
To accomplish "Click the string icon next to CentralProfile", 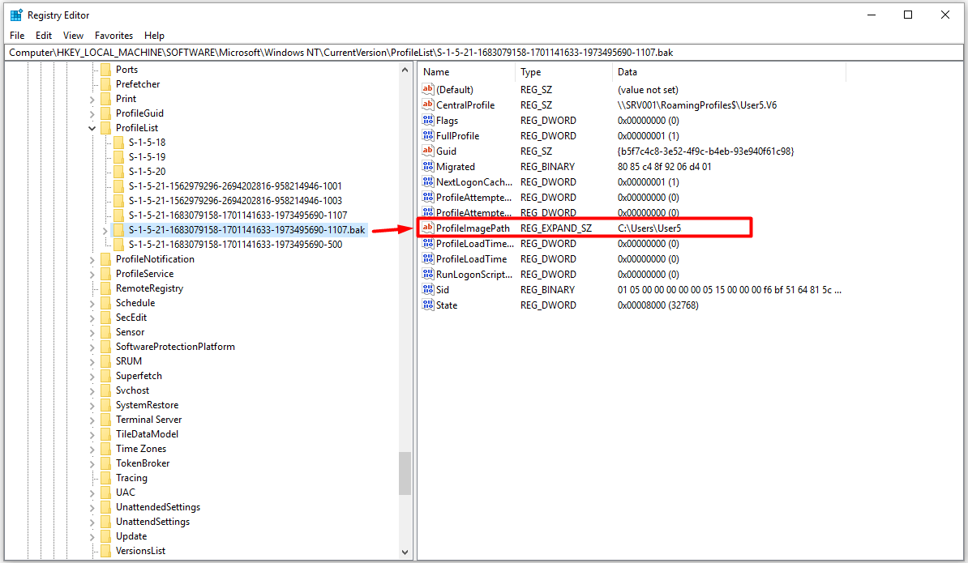I will tap(427, 104).
